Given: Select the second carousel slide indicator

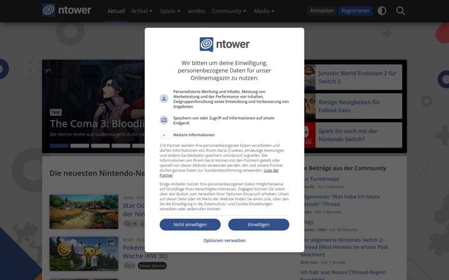Looking at the screenshot, I should click(x=80, y=146).
